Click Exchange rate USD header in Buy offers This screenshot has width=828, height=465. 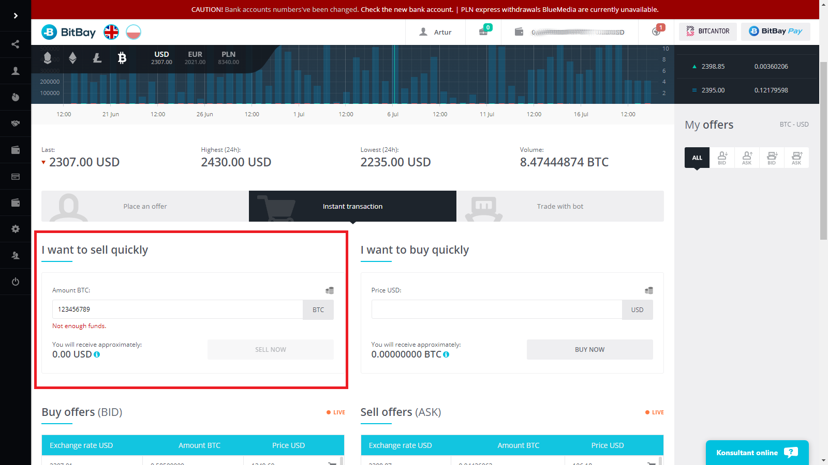click(81, 445)
